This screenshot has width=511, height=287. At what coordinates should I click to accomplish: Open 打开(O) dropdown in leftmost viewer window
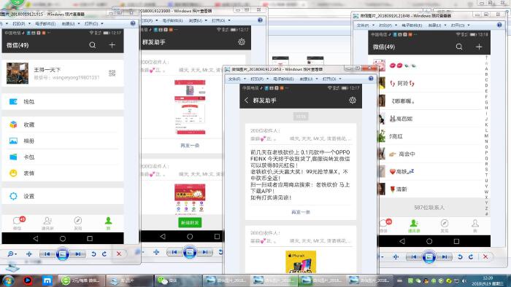click(93, 24)
